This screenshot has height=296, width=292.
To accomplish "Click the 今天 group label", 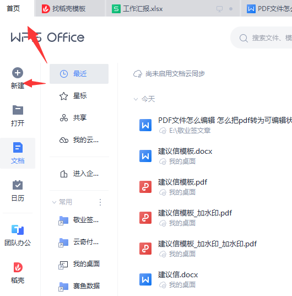I will [148, 99].
